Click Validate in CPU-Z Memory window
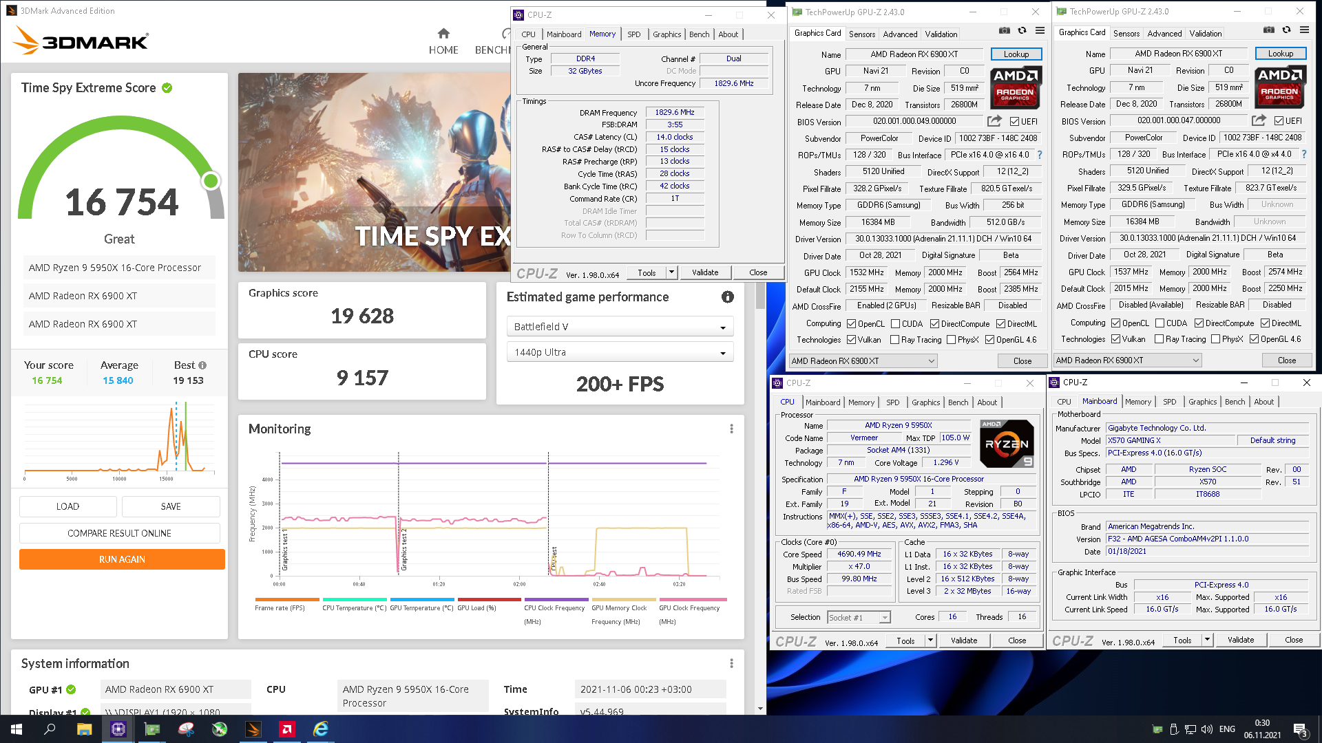The image size is (1322, 743). 705,272
